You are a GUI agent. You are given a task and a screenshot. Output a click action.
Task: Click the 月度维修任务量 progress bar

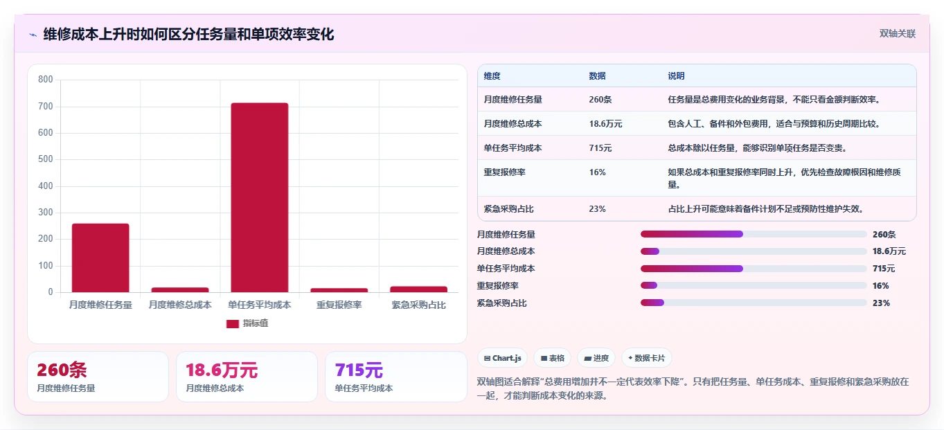[754, 234]
